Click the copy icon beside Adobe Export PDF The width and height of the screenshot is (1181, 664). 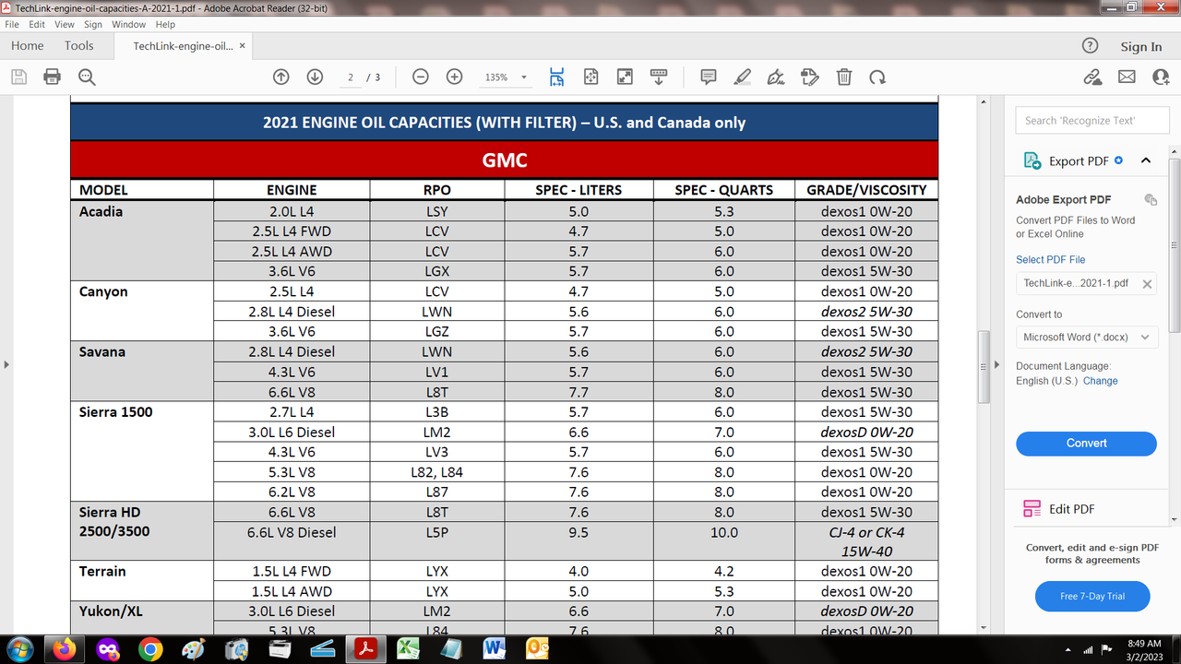coord(1151,199)
